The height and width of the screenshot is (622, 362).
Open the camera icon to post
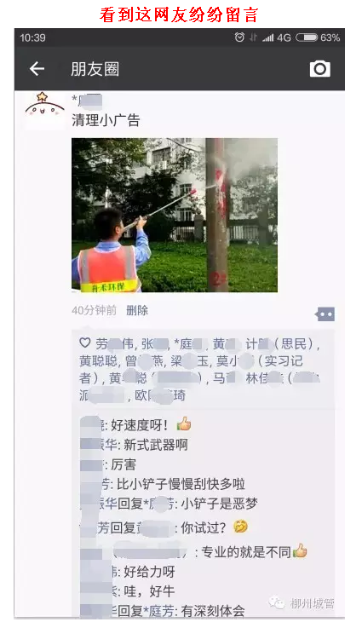tap(320, 69)
